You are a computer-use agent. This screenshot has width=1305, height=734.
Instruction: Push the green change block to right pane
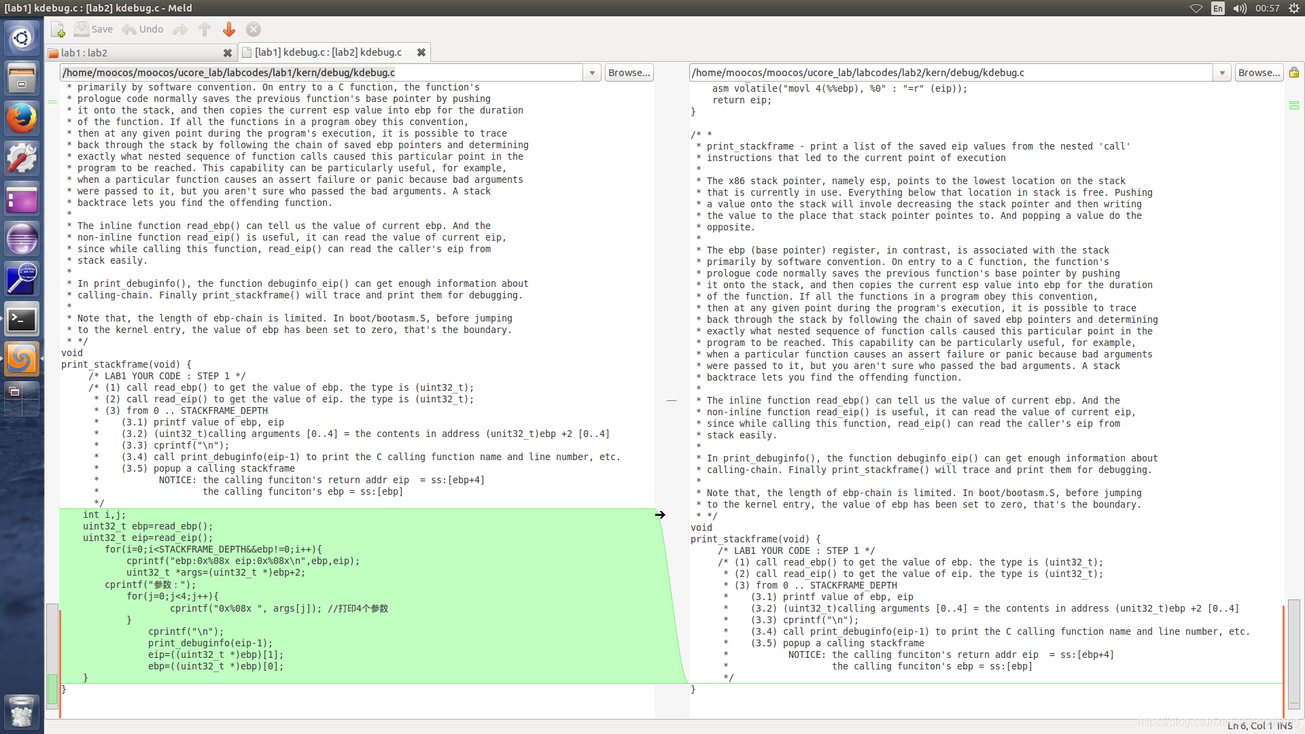coord(660,514)
